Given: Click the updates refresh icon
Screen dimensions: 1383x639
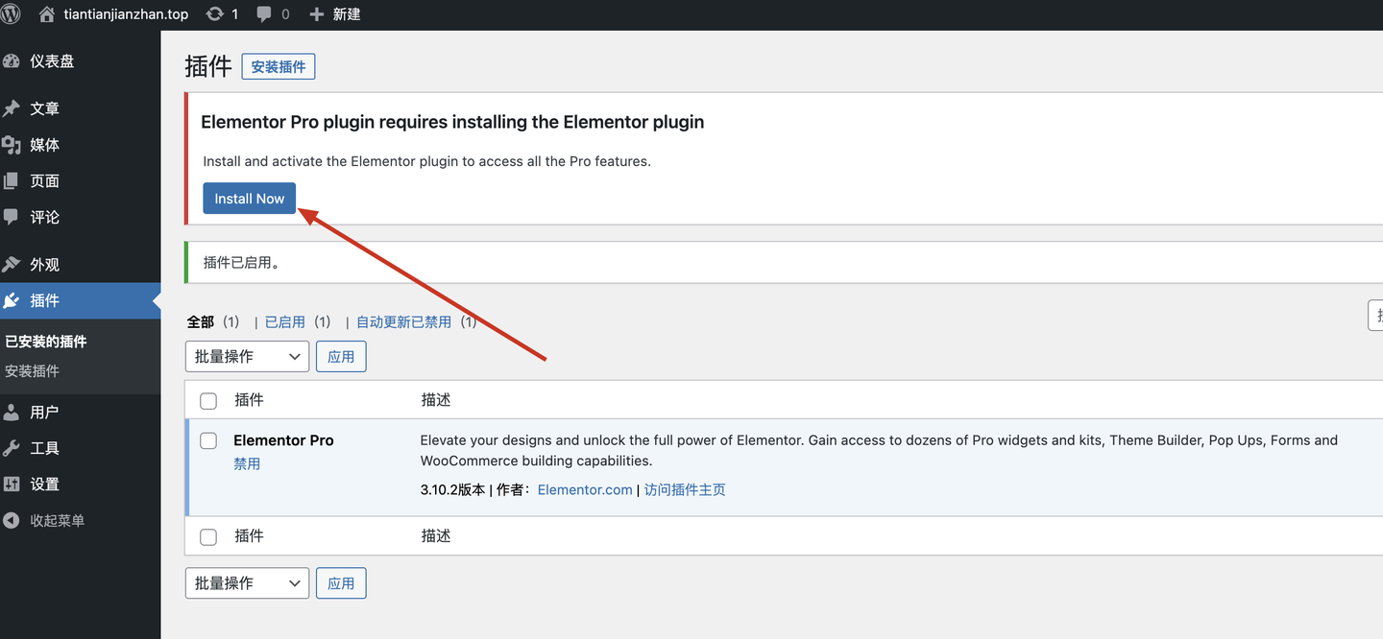Looking at the screenshot, I should [215, 14].
